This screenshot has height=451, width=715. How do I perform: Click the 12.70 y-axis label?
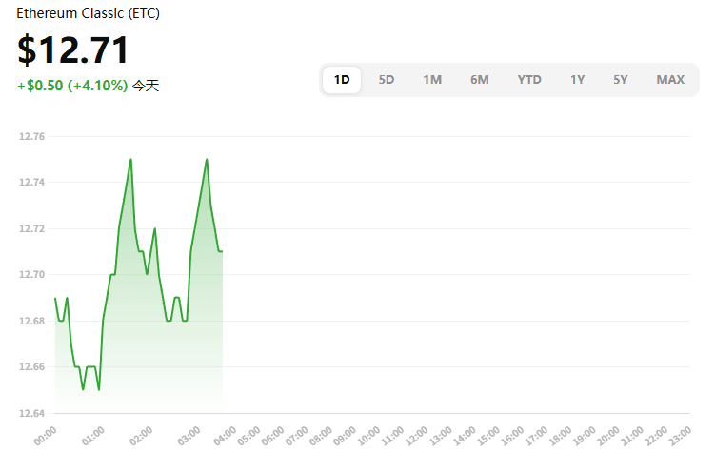32,274
